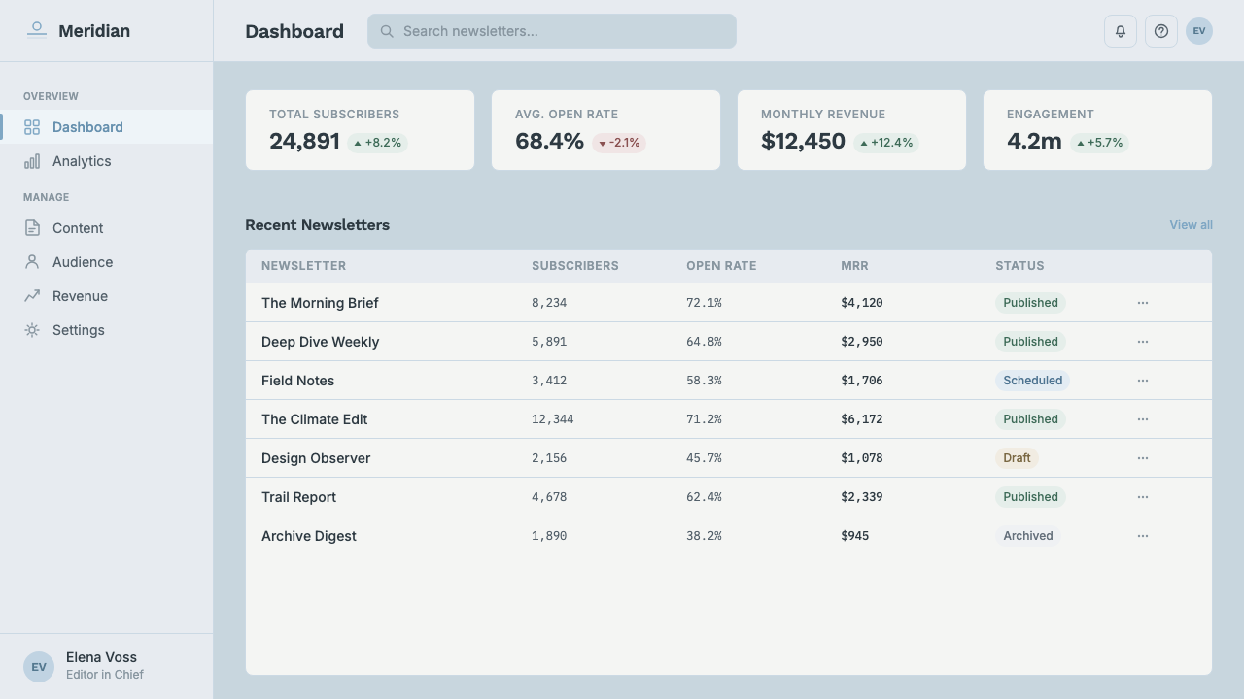Click Archived status badge for Archive Digest
Image resolution: width=1244 pixels, height=699 pixels.
1027,536
